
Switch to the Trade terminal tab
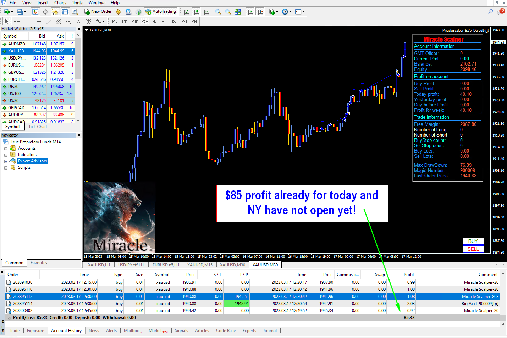tap(15, 331)
